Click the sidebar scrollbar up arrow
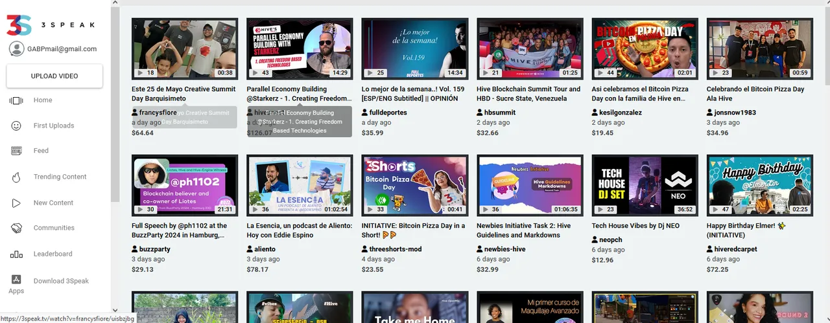This screenshot has width=830, height=323. coord(115,3)
